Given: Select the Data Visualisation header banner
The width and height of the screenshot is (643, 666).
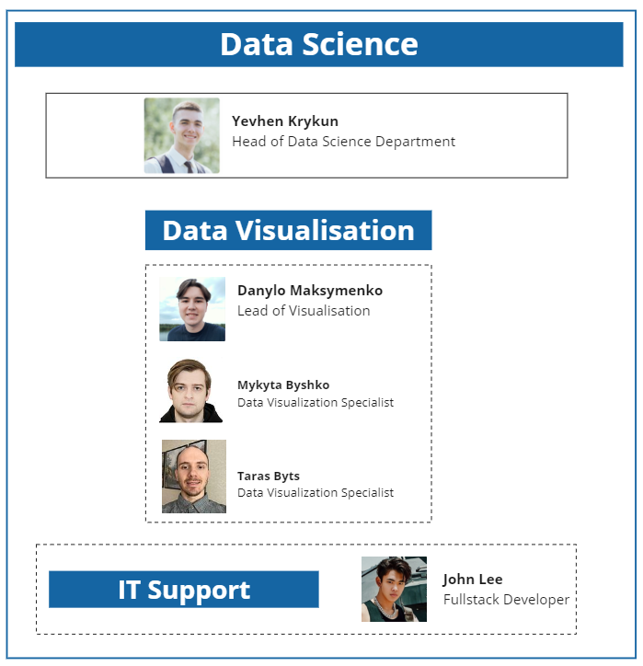Looking at the screenshot, I should 288,230.
